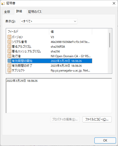Image resolution: width=118 pixels, height=146 pixels.
Task: Click the ファイルにコピー button
Action: pyautogui.click(x=97, y=119)
